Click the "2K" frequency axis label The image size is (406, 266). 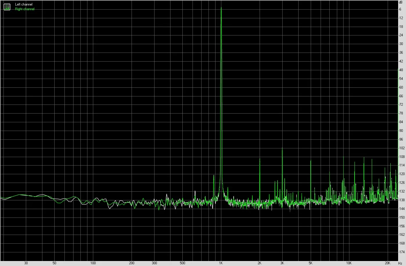tap(260, 263)
